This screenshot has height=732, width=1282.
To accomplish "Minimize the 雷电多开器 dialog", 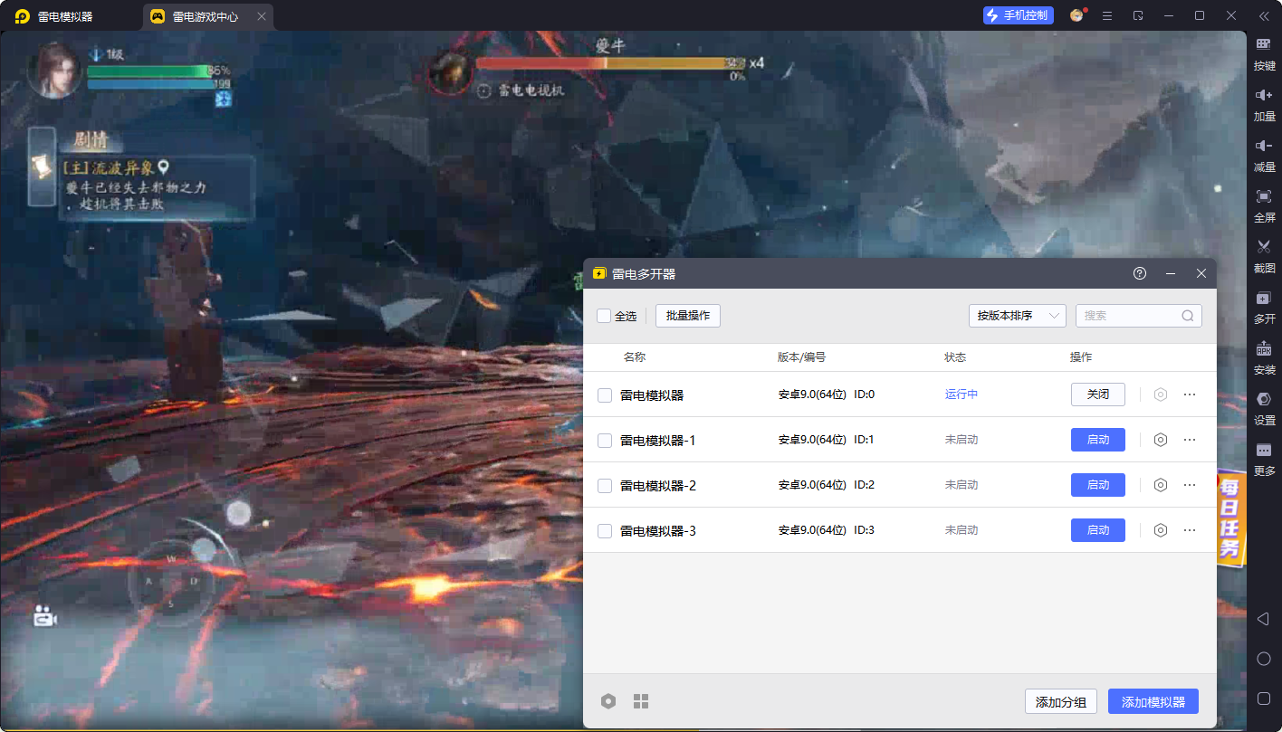I will click(1171, 273).
